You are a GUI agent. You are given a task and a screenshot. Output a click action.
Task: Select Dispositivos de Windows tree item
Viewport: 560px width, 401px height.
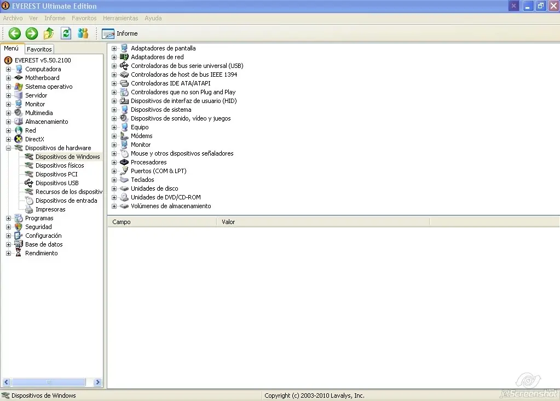click(67, 157)
